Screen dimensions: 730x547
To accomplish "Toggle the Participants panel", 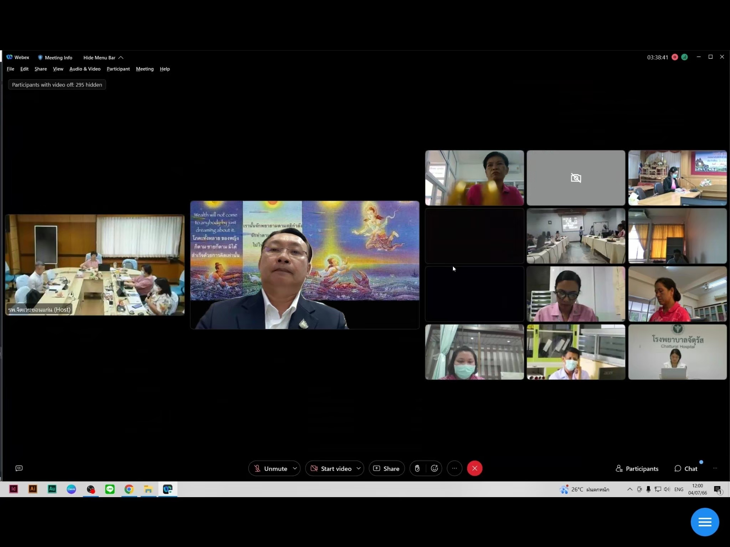I will click(637, 469).
